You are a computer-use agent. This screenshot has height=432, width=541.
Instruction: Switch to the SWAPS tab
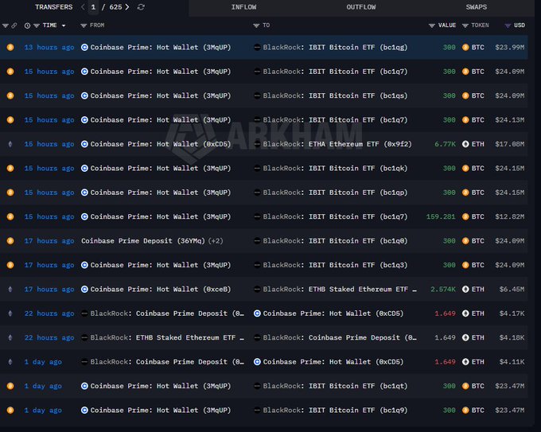476,7
